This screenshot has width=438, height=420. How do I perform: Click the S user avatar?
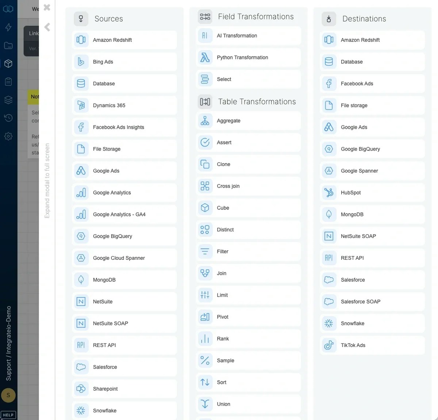(x=8, y=395)
